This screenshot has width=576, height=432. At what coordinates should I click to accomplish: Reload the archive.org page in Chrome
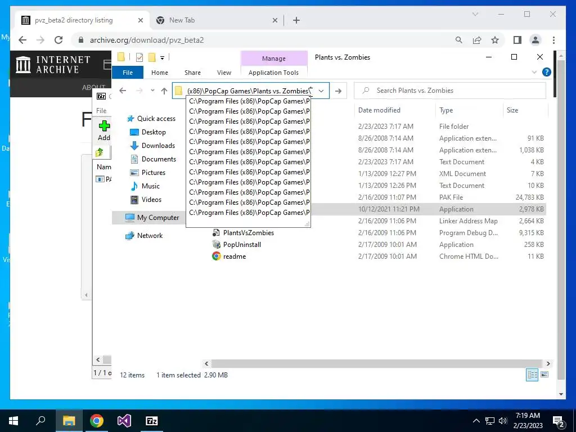[58, 40]
